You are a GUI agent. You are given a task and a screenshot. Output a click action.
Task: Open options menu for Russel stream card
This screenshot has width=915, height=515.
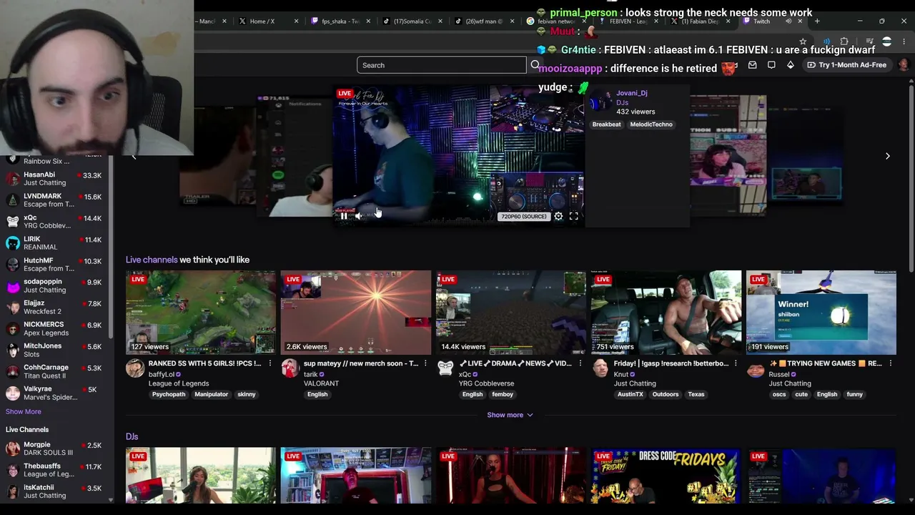(x=890, y=363)
